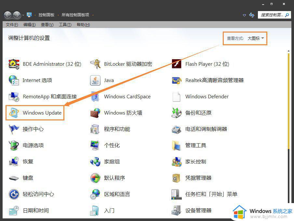
Task: Open the 帮助(H) menu
Action: pos(83,25)
